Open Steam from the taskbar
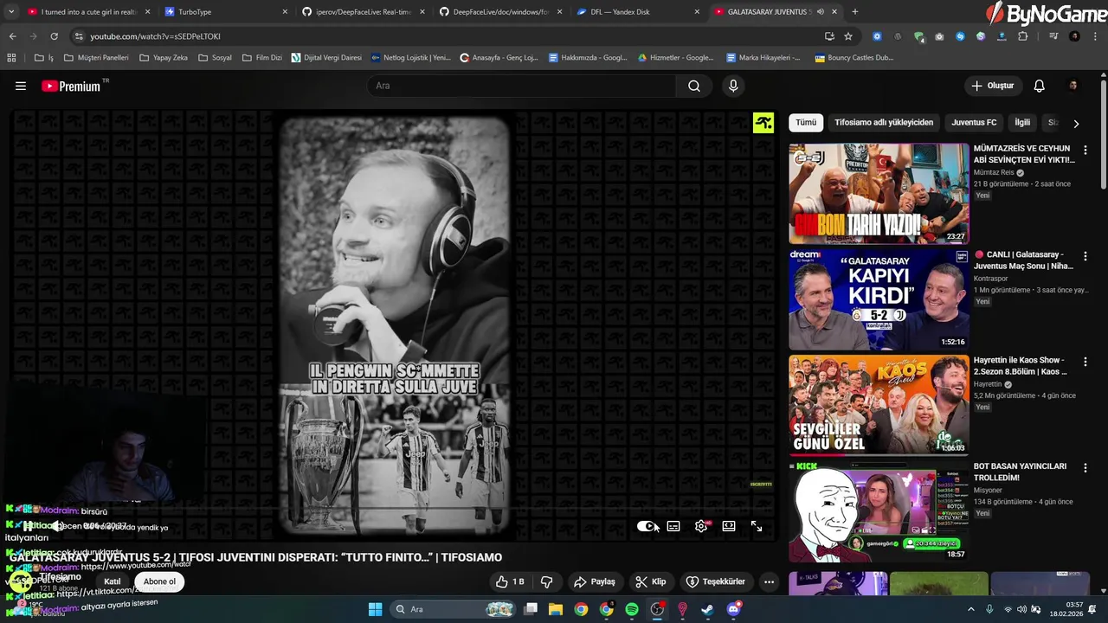The width and height of the screenshot is (1108, 623). (707, 609)
